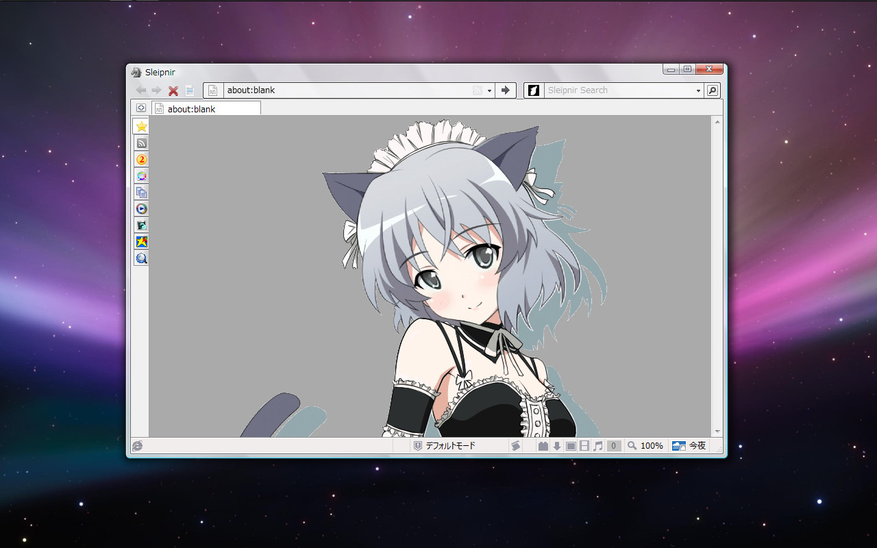Screen dimensions: 877x548
Task: Toggle the sound note icon in status bar
Action: point(598,446)
